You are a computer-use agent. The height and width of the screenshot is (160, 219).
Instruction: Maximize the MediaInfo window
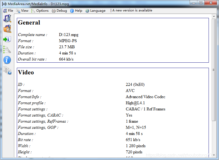[201, 3]
